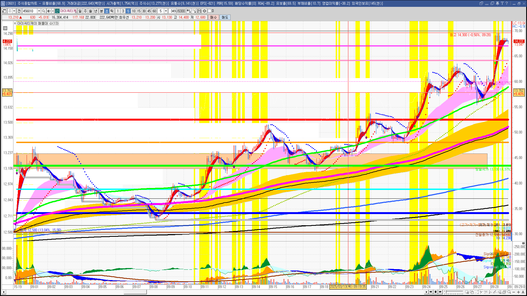
Task: Toggle the 초 (seconds) chart type button
Action: [x=107, y=11]
